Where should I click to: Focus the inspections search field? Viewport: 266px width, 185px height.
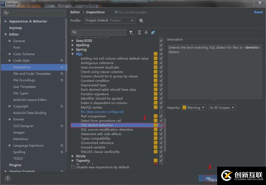tap(98, 32)
